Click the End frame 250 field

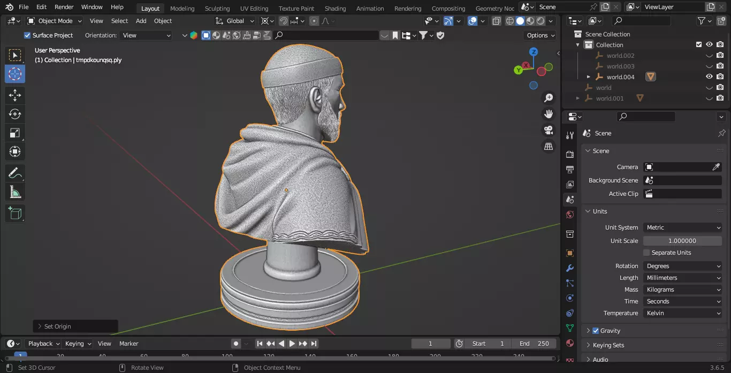tap(534, 344)
